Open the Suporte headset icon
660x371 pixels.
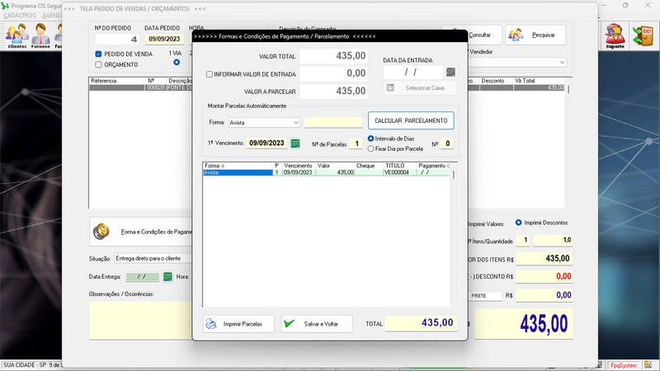pos(615,35)
